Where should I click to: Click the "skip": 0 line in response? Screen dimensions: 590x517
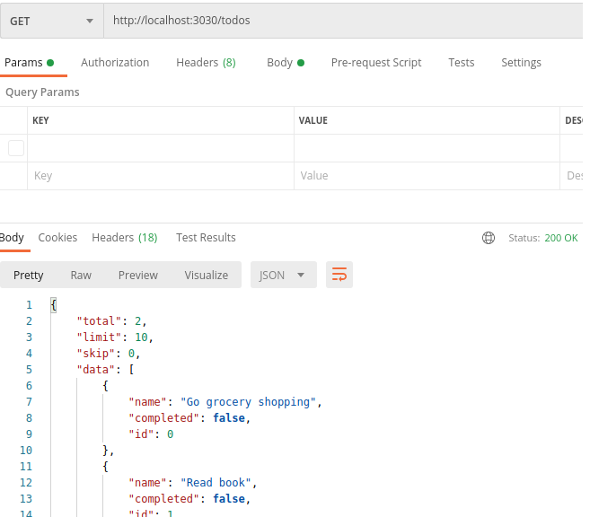pyautogui.click(x=109, y=354)
